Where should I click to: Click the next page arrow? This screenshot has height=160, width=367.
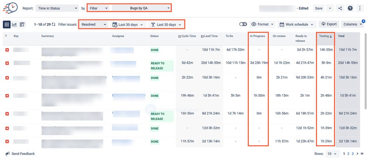tap(357, 154)
